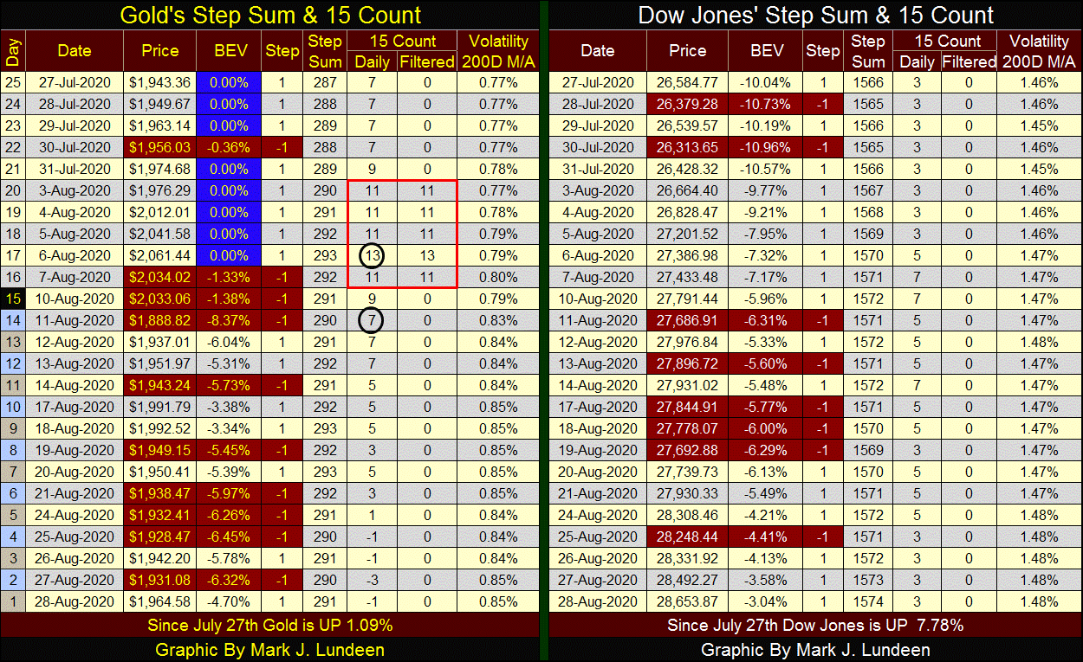Select Gold price $1,991.79
This screenshot has width=1083, height=662.
click(160, 408)
